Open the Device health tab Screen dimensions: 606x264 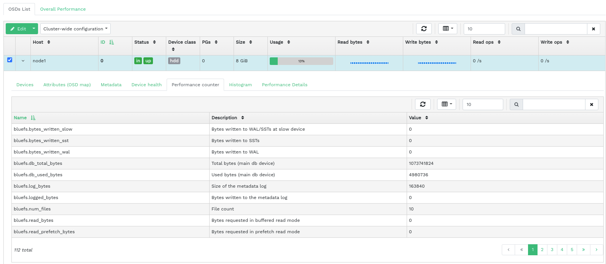[x=146, y=85]
